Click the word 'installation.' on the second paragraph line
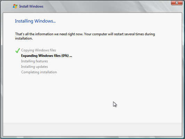 [24, 38]
